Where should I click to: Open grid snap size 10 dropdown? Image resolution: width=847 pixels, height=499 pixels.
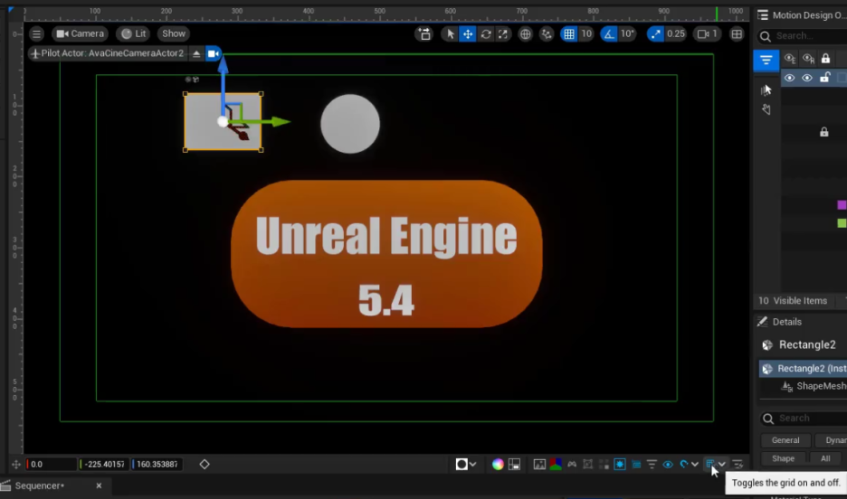click(x=586, y=34)
